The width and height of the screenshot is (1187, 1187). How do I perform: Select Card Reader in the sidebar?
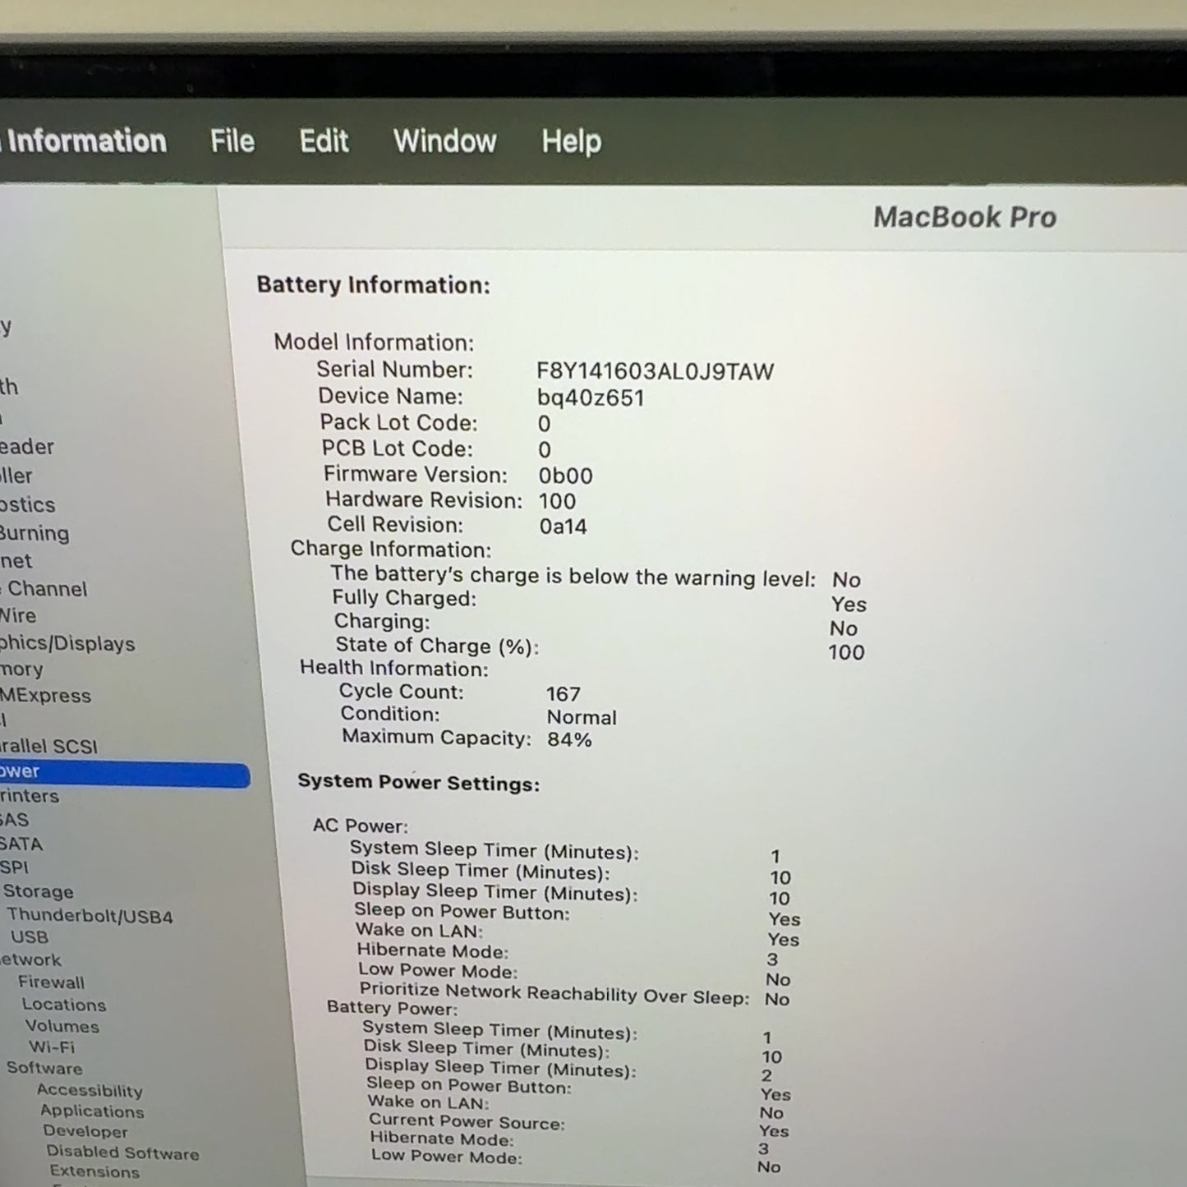pos(27,447)
